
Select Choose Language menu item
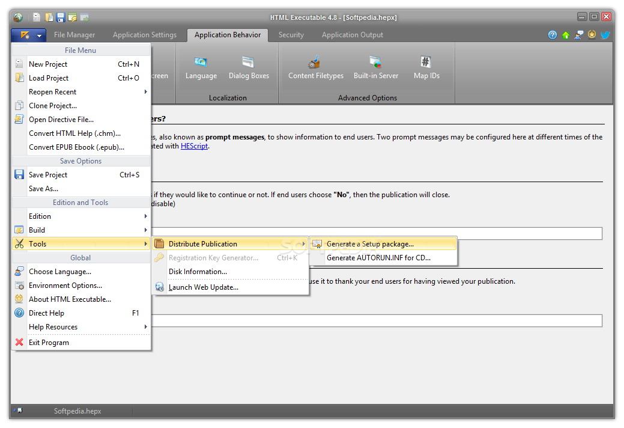81,272
